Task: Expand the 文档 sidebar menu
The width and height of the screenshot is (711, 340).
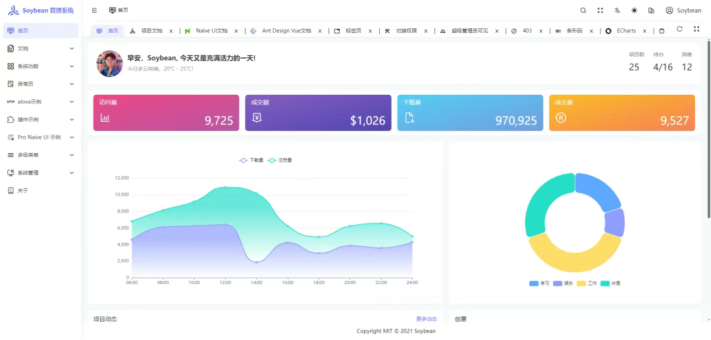Action: tap(41, 49)
